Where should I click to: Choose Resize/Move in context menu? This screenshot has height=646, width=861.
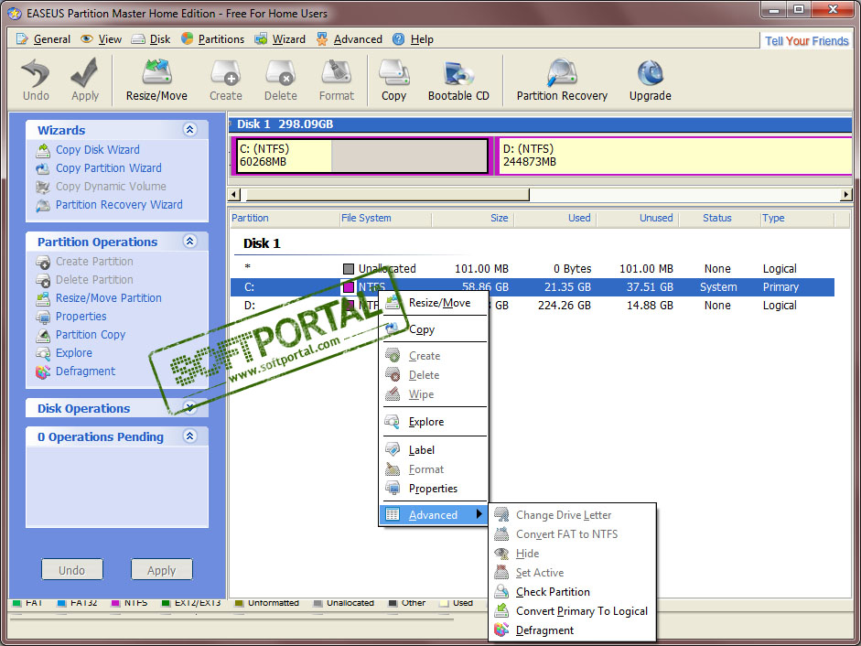(x=434, y=303)
